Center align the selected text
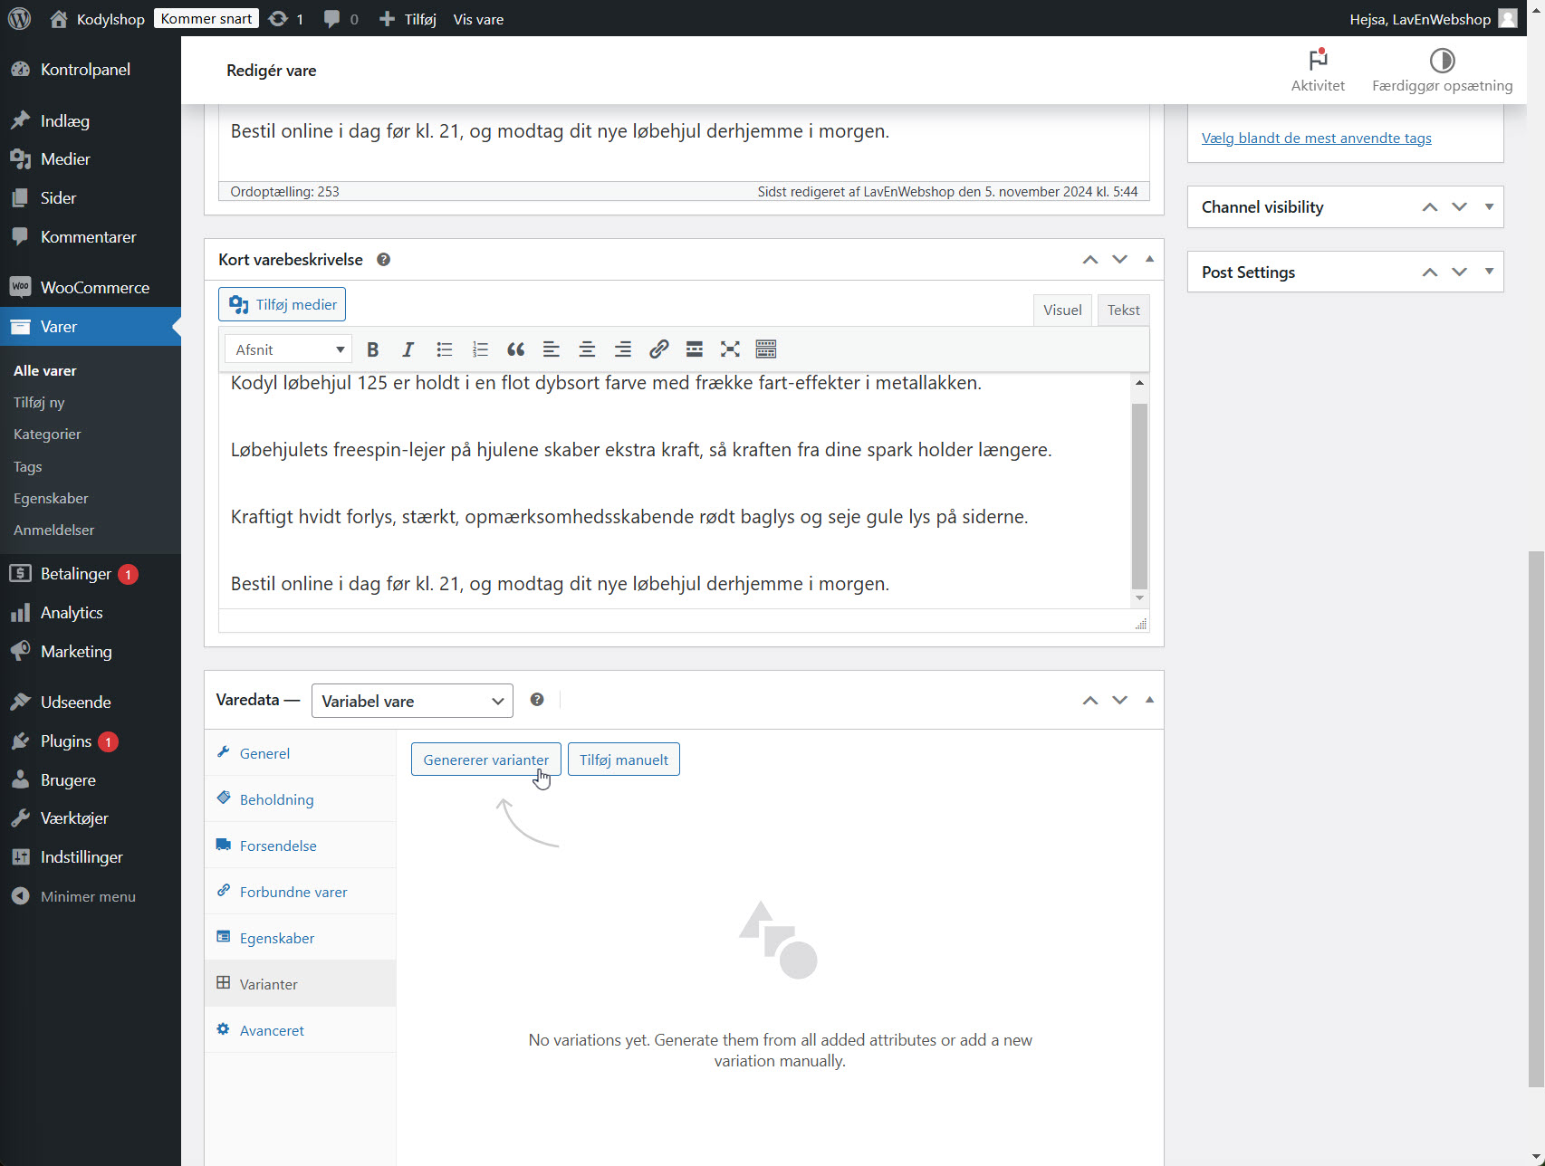1545x1166 pixels. click(587, 349)
